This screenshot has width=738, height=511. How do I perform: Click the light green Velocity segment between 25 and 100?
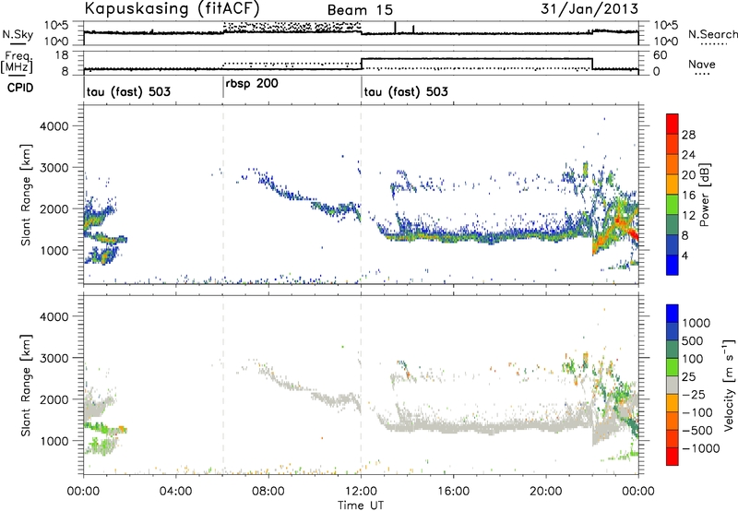[673, 367]
